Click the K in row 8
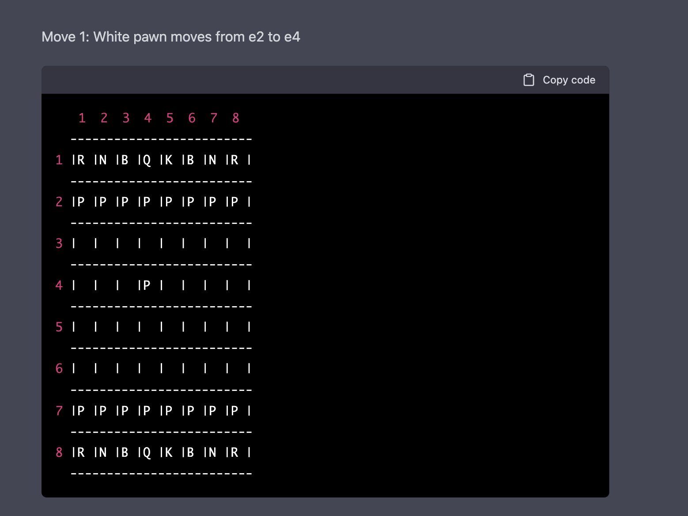Screen dimensions: 688x516 click(x=169, y=452)
